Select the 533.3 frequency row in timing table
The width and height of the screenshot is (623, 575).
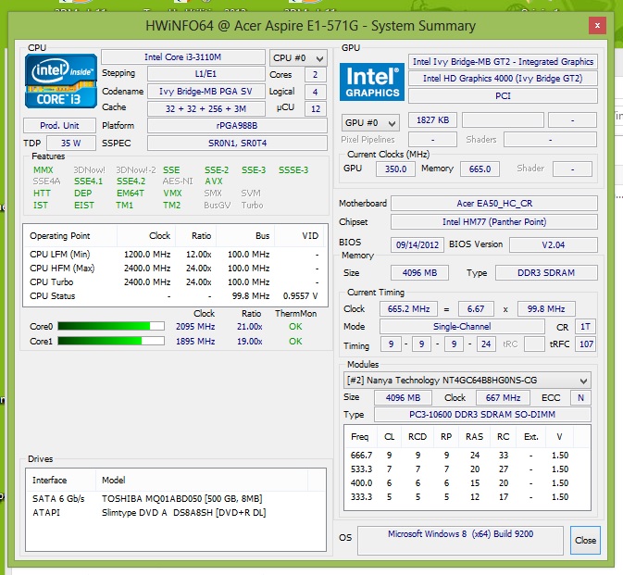467,469
